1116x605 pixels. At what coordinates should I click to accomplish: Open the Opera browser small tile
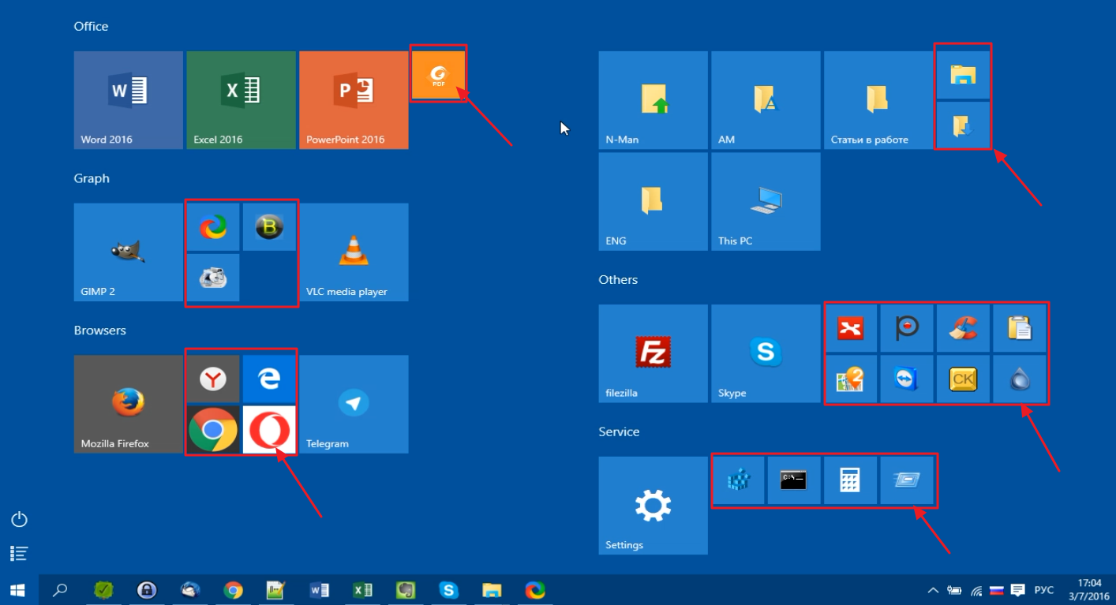[x=269, y=430]
